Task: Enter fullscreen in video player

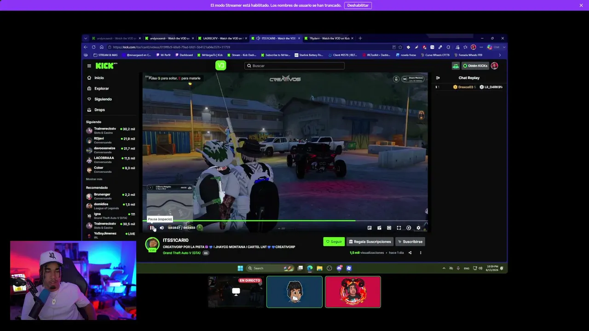Action: point(399,228)
